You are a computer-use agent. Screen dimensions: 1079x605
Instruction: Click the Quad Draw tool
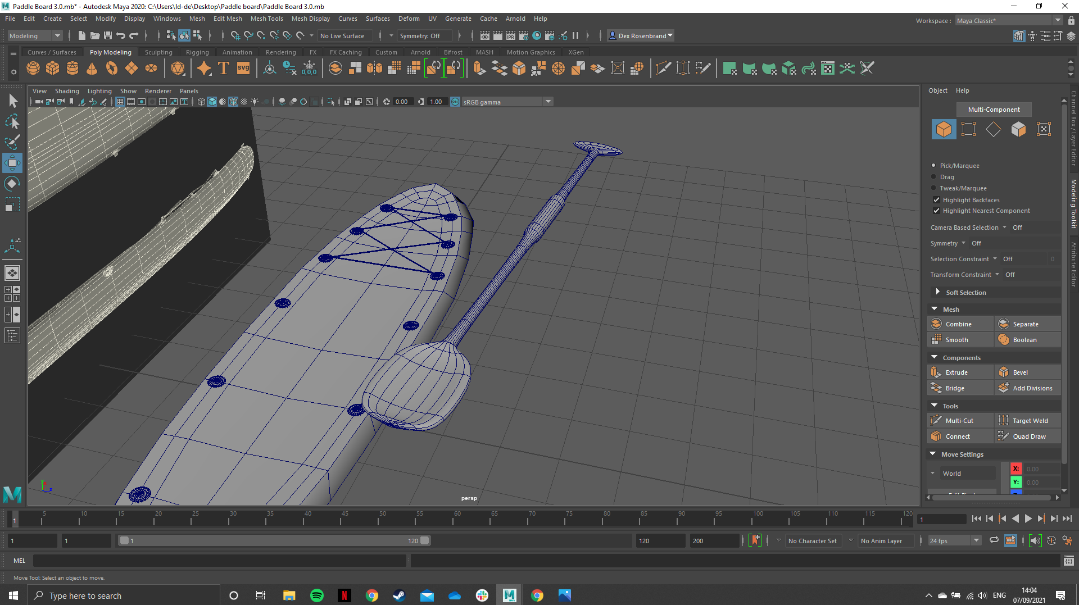pyautogui.click(x=1028, y=436)
